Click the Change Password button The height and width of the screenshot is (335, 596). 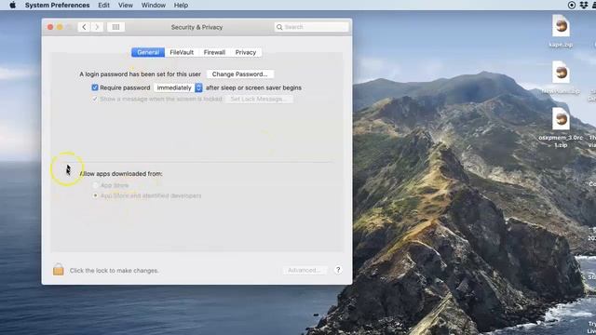tap(240, 74)
